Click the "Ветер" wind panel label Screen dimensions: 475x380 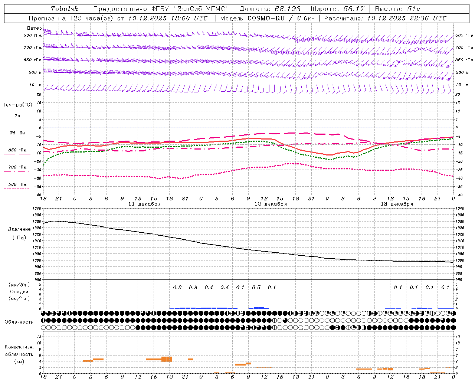[x=34, y=28]
